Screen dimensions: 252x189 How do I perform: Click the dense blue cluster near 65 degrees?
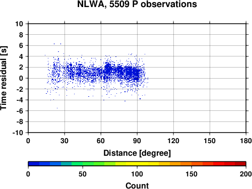pyautogui.click(x=108, y=69)
